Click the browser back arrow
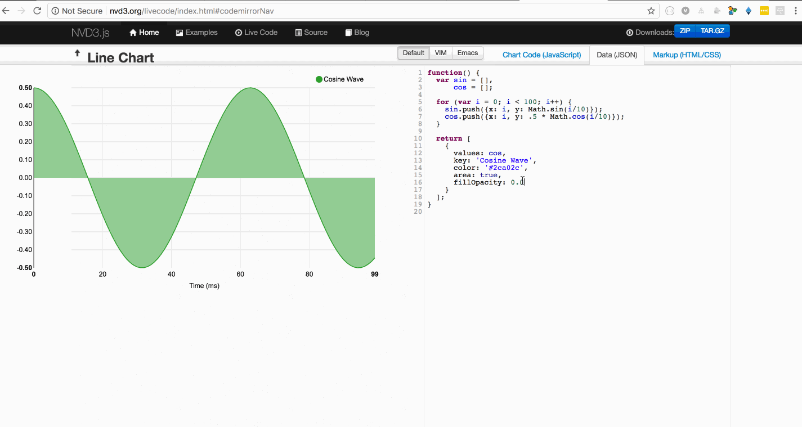802x427 pixels. [x=6, y=11]
